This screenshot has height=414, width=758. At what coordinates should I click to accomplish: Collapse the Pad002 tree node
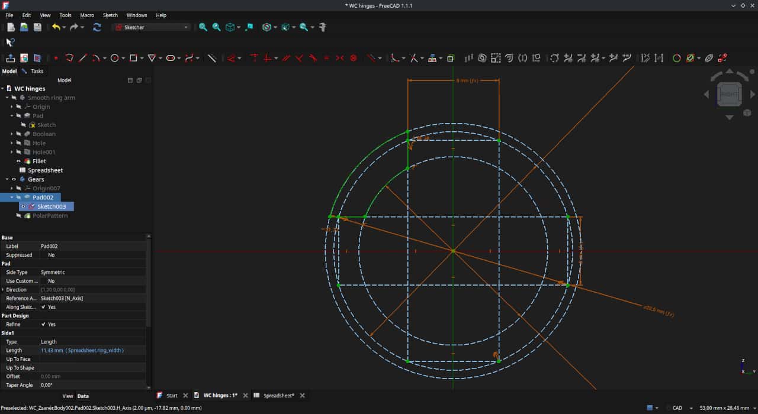tap(12, 198)
